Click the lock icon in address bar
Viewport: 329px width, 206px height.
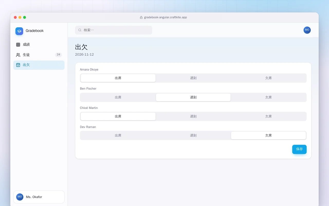click(x=141, y=18)
